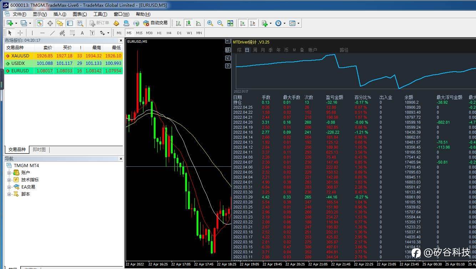Select the text 'A' drawing tool
The width and height of the screenshot is (476, 269).
pyautogui.click(x=82, y=33)
